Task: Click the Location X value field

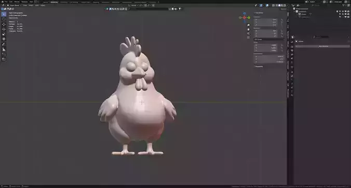Action: 266,20
